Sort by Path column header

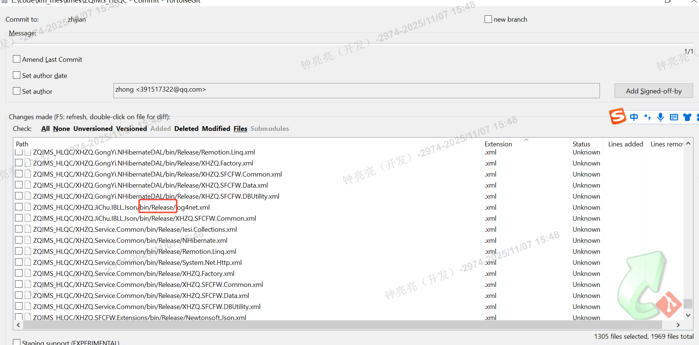248,144
